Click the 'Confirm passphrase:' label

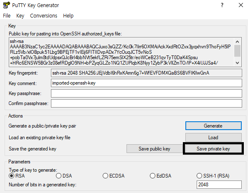click(x=28, y=103)
